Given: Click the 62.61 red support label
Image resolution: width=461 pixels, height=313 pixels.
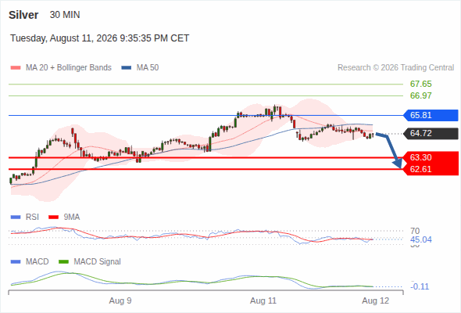Looking at the screenshot, I should pyautogui.click(x=420, y=169).
